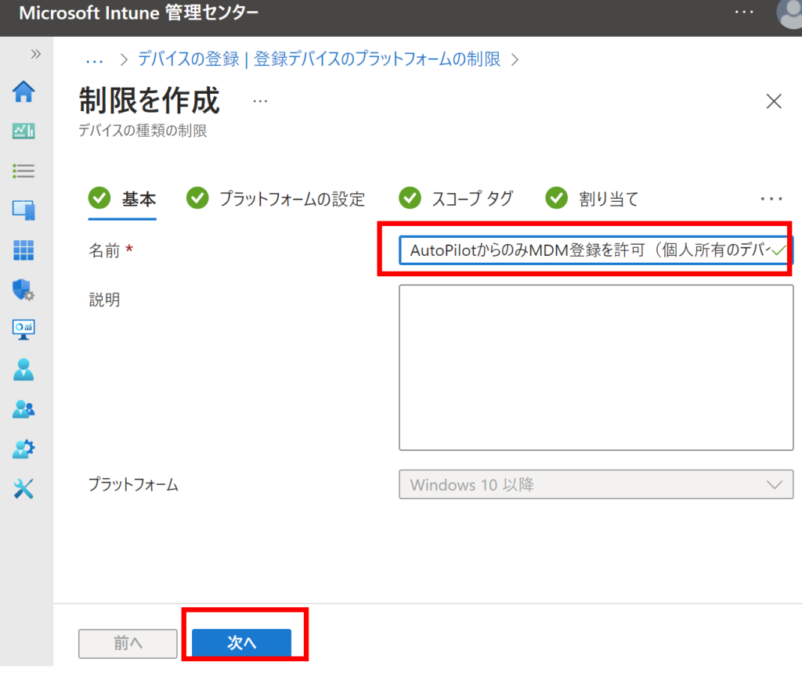Open header more options ellipsis
Viewport: 802px width, 683px height.
[x=744, y=12]
